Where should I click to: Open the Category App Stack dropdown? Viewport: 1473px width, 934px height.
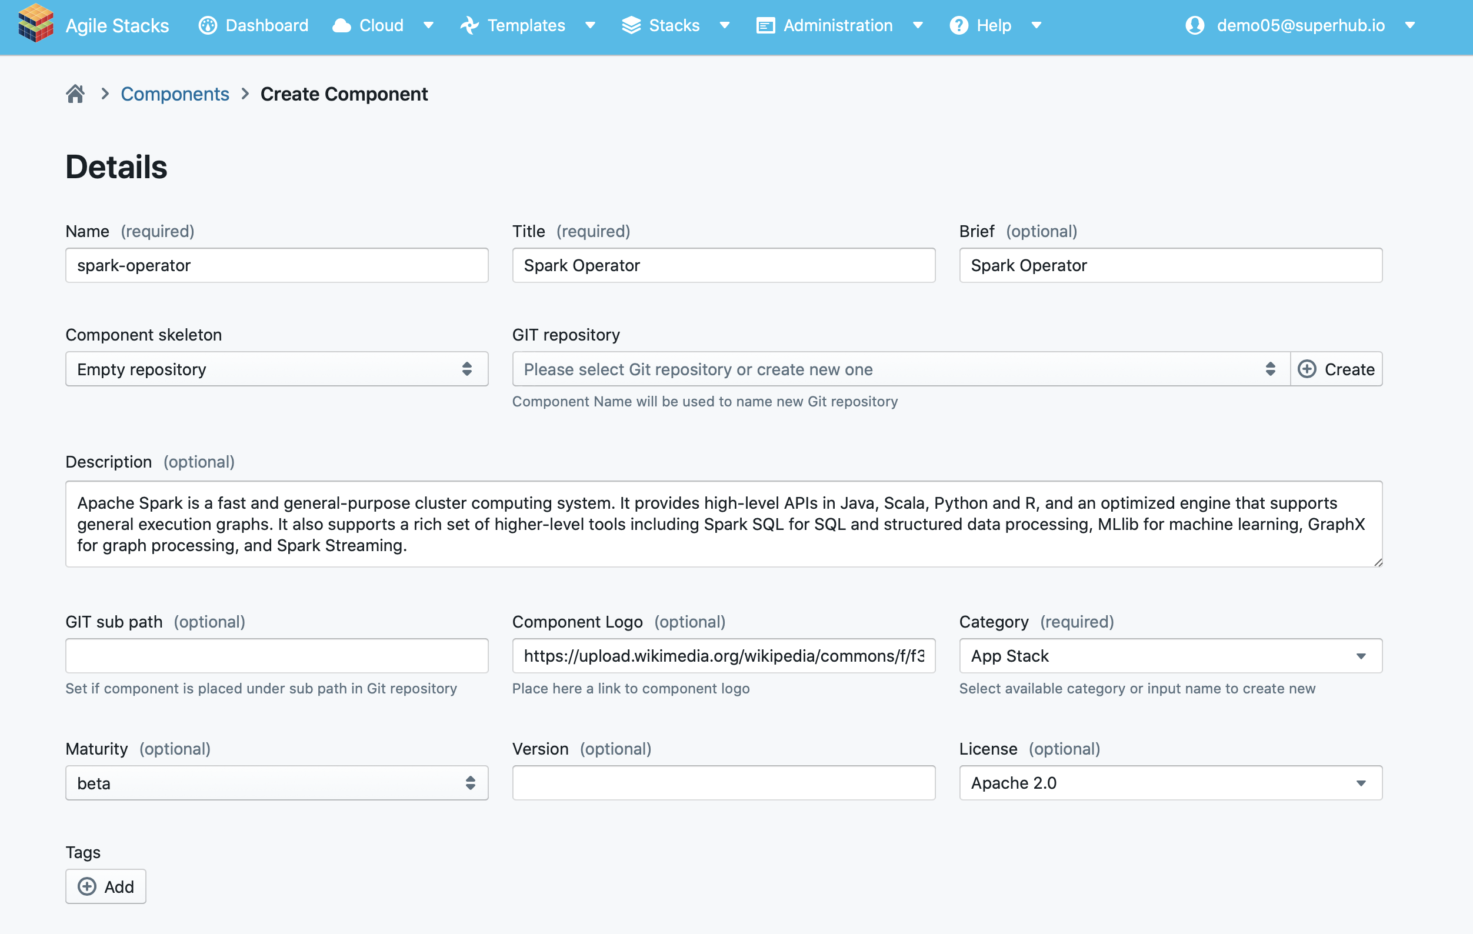[x=1170, y=656]
